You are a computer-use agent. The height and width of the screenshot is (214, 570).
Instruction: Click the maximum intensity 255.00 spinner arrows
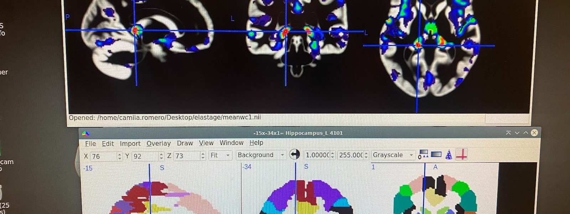[366, 155]
